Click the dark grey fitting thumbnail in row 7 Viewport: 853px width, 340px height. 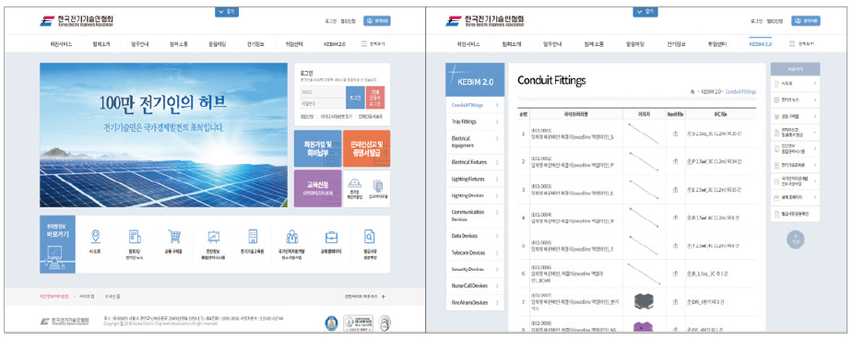(643, 302)
